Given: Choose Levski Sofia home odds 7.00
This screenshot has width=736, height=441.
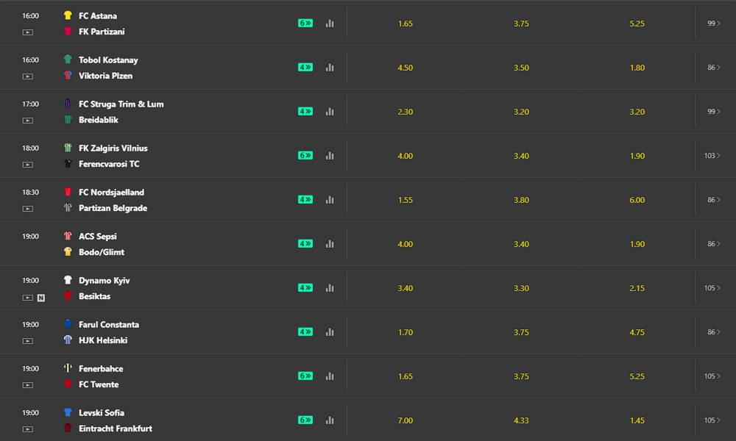Looking at the screenshot, I should pos(405,420).
